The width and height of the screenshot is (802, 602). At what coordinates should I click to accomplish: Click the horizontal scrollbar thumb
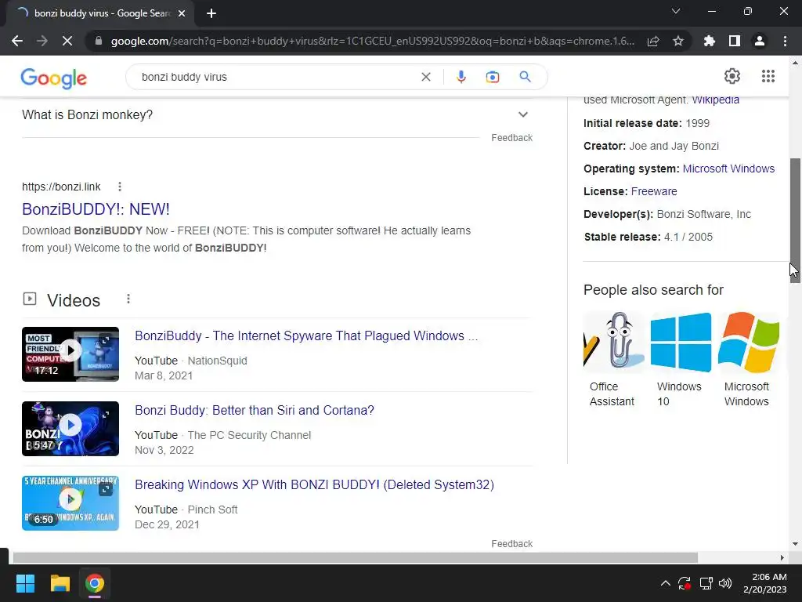point(355,557)
